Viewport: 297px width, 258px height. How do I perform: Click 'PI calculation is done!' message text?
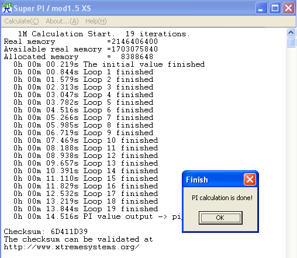[222, 198]
